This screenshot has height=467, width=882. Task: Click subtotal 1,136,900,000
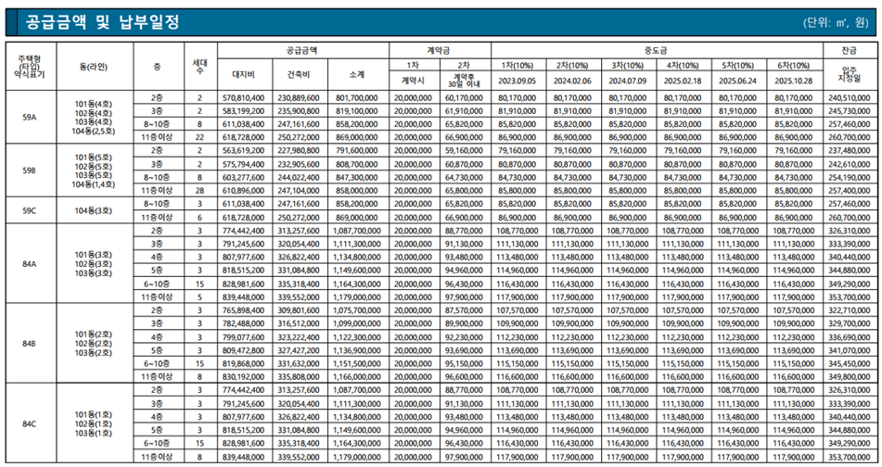click(357, 350)
